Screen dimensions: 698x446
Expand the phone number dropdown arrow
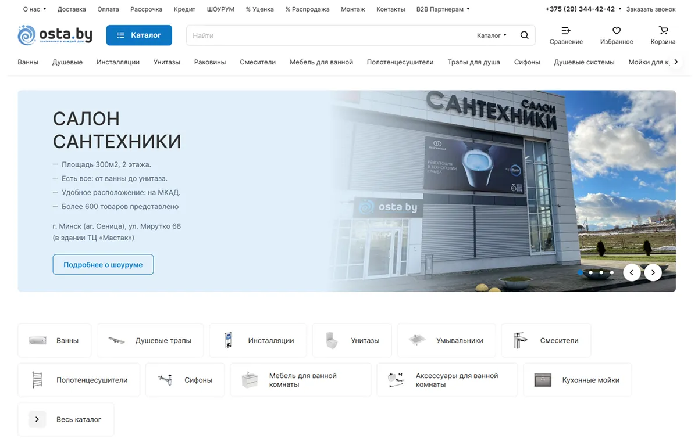pyautogui.click(x=619, y=9)
